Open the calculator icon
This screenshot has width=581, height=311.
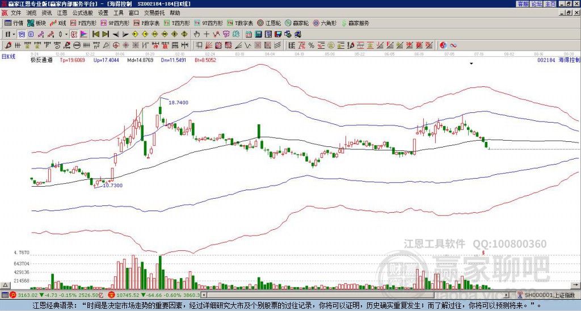point(258,35)
